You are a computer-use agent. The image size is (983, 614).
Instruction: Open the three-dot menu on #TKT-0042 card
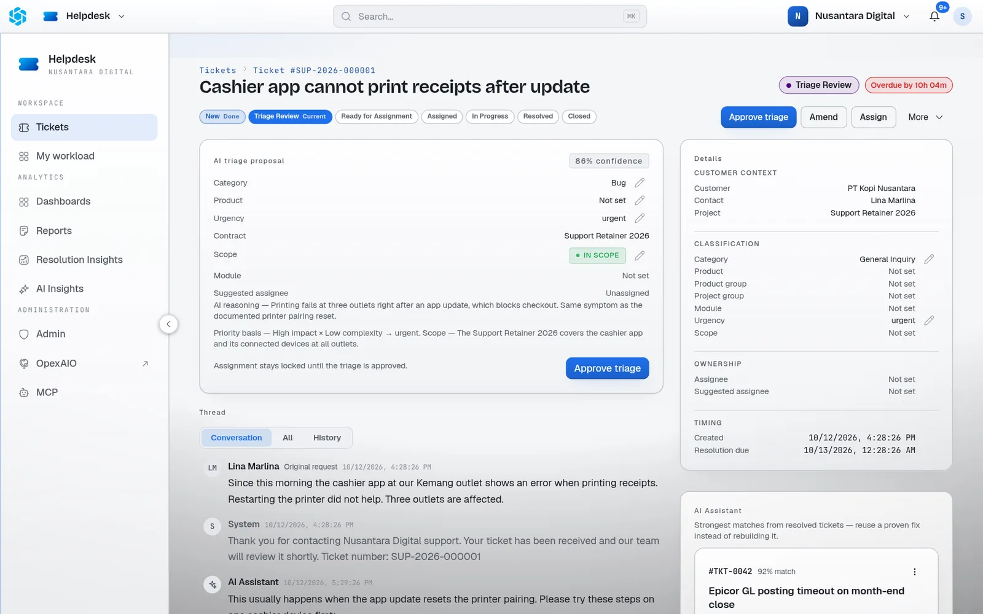point(914,572)
